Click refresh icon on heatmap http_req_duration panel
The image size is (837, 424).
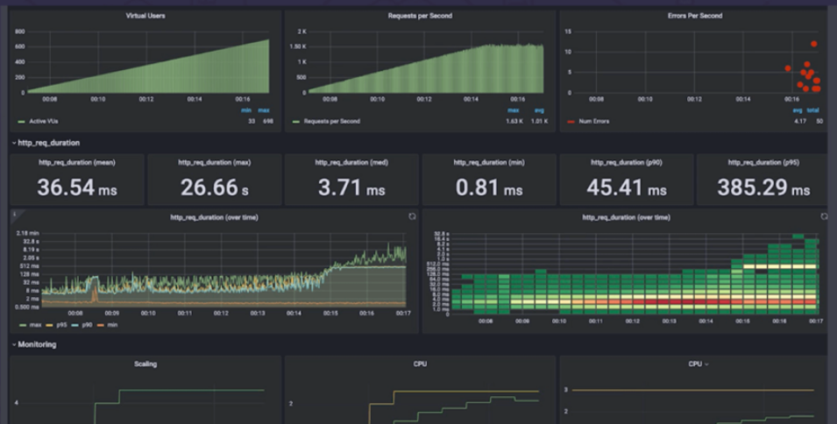coord(824,216)
